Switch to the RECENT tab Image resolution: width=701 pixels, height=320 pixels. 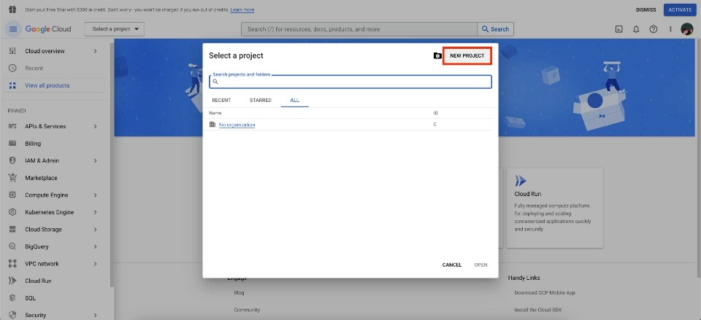coord(221,101)
